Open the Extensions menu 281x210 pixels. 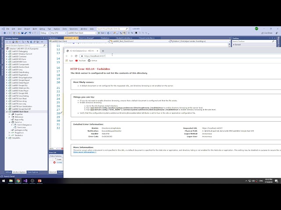pos(74,29)
